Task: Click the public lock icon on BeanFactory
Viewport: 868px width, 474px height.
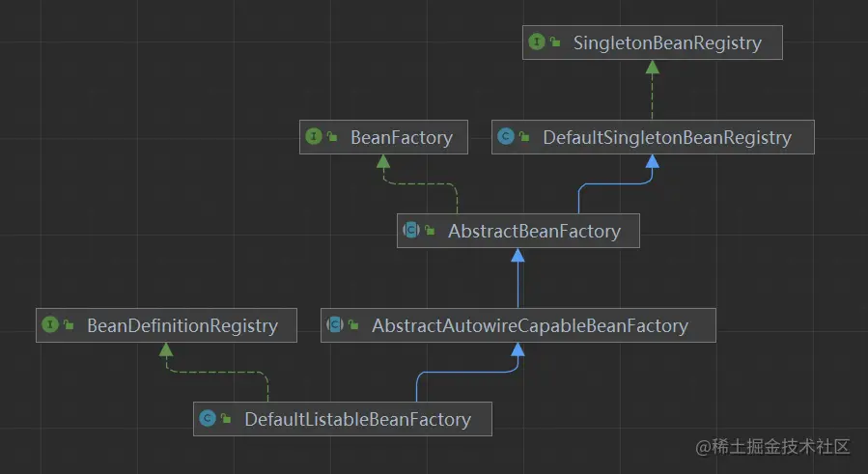Action: coord(332,136)
